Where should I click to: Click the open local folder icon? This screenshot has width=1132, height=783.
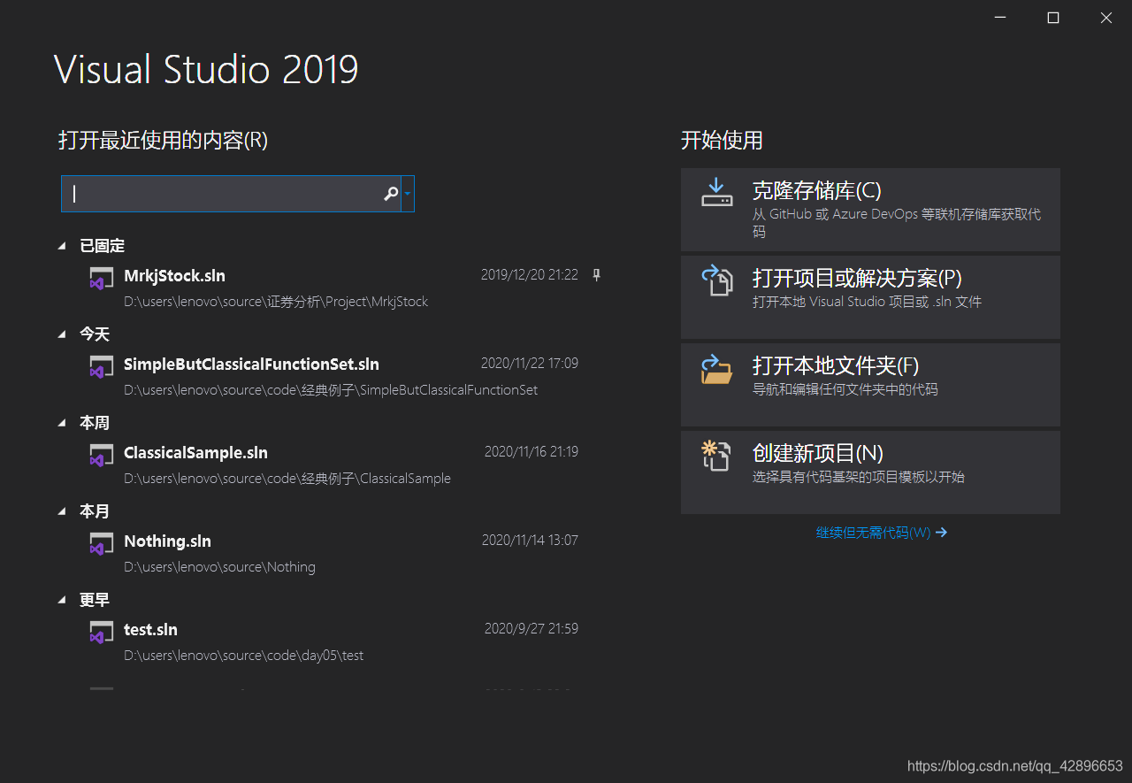(717, 368)
